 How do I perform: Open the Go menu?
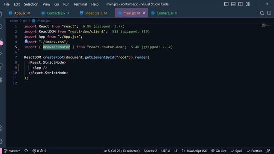coord(57,4)
